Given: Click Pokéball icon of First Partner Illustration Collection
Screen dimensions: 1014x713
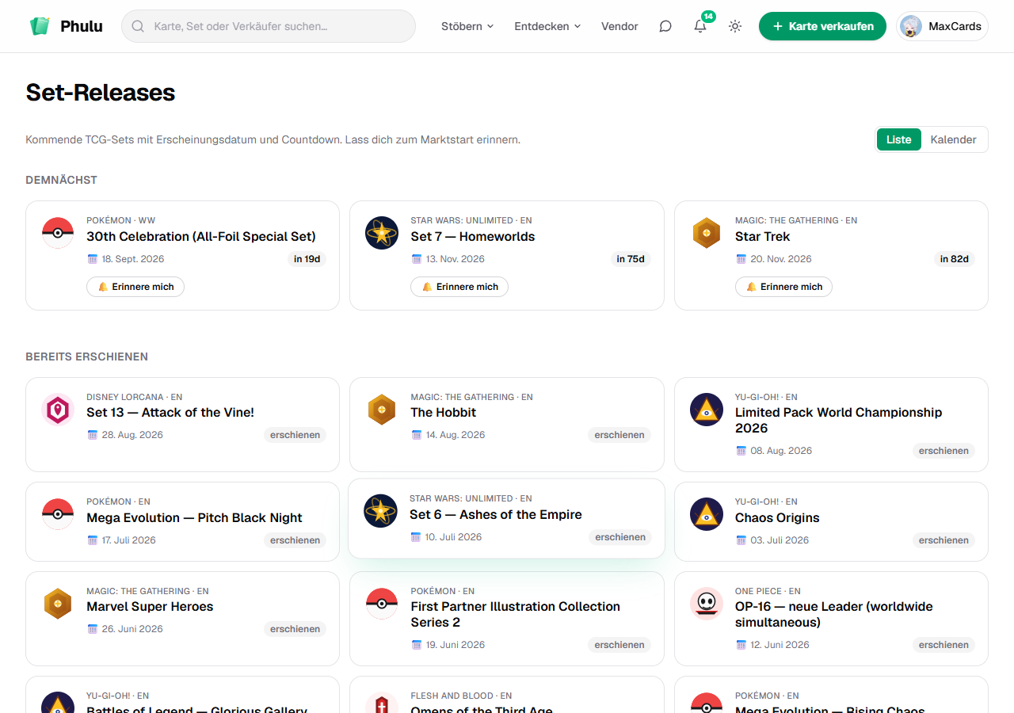Looking at the screenshot, I should (x=382, y=604).
